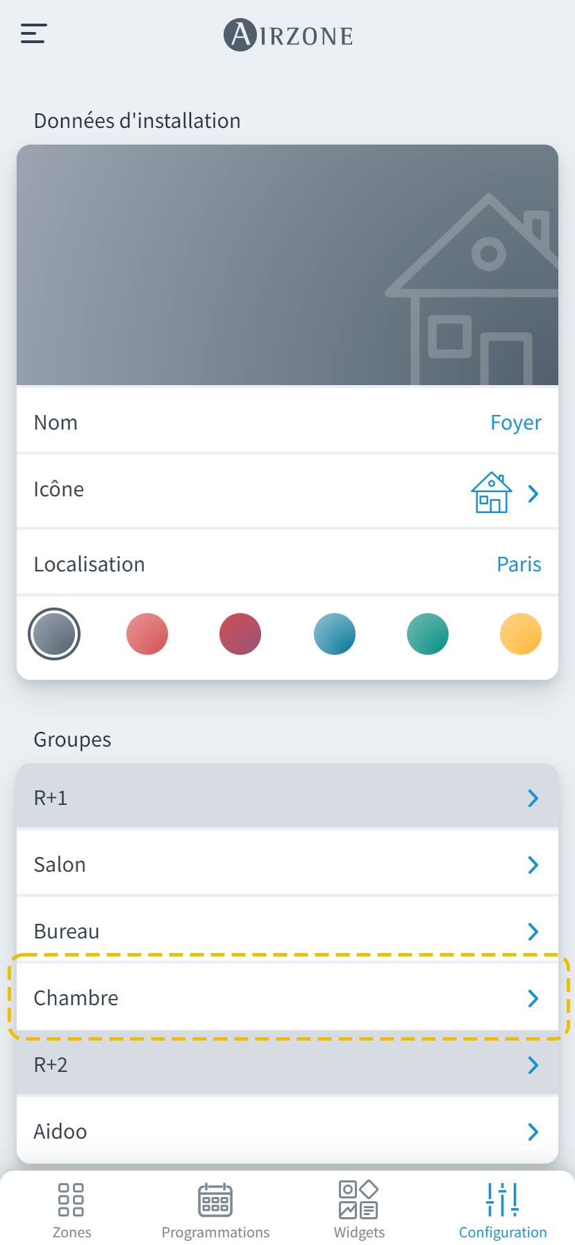The image size is (575, 1245).
Task: Choose the teal green color swatch
Action: click(x=428, y=634)
